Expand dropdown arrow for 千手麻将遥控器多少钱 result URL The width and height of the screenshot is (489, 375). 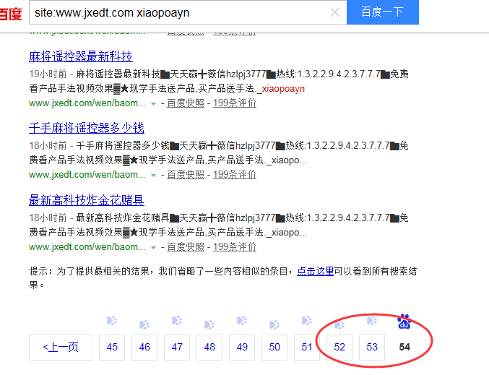(153, 176)
